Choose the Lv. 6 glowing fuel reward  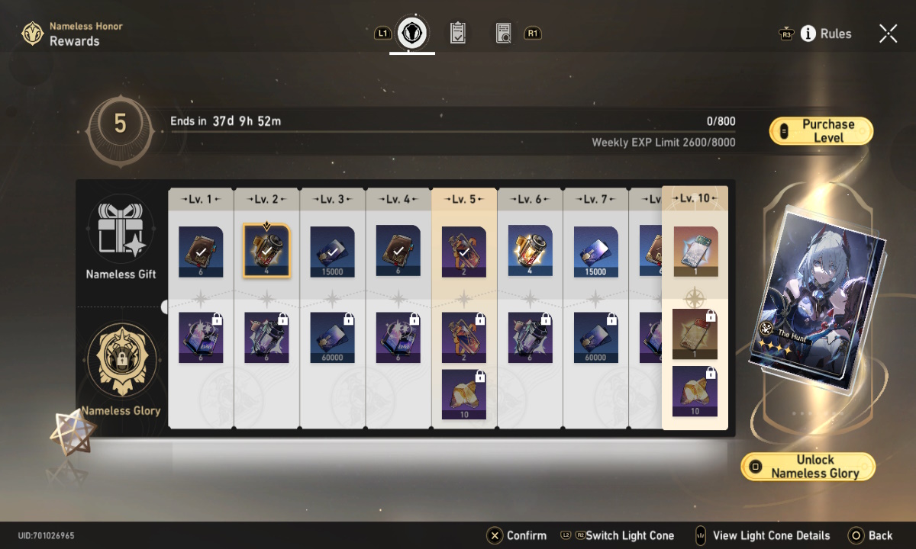(x=530, y=252)
